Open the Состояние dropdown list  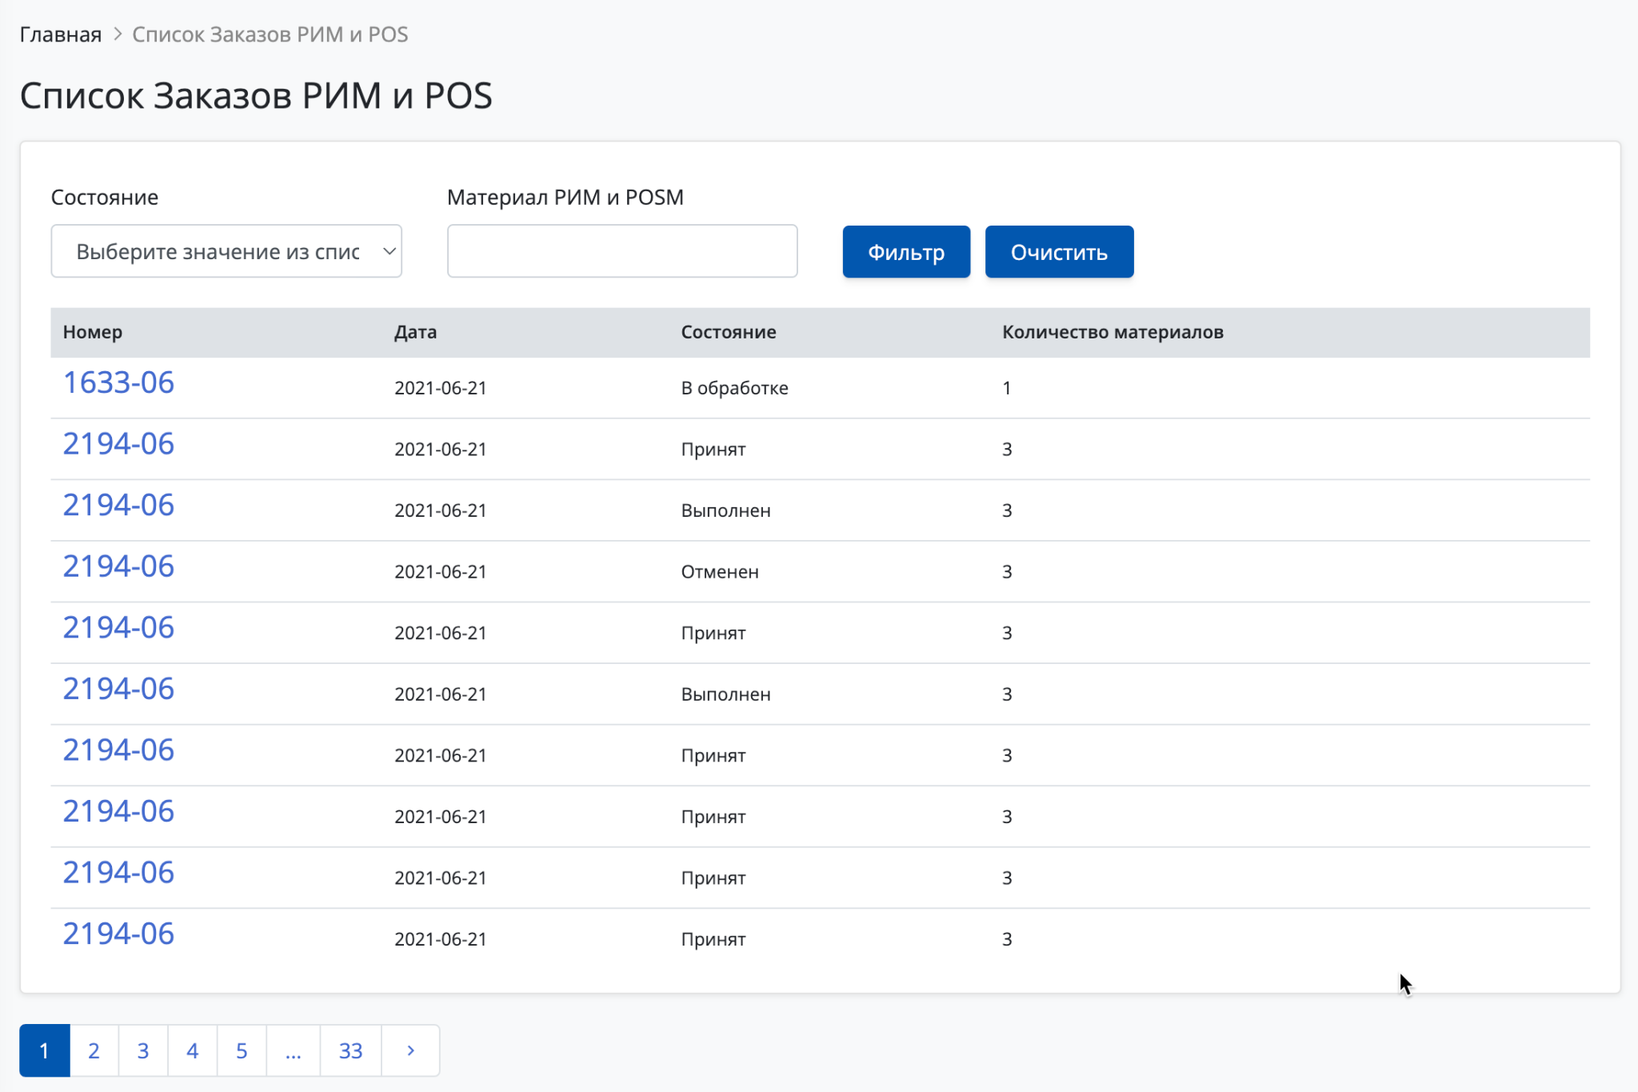click(x=226, y=251)
